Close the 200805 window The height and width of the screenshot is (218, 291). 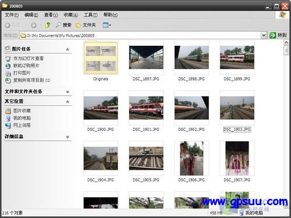click(x=285, y=6)
